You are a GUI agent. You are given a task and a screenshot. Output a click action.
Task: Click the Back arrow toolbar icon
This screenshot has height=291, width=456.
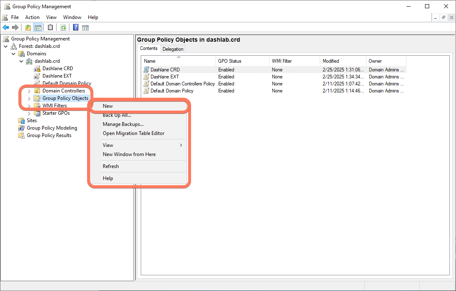point(6,28)
